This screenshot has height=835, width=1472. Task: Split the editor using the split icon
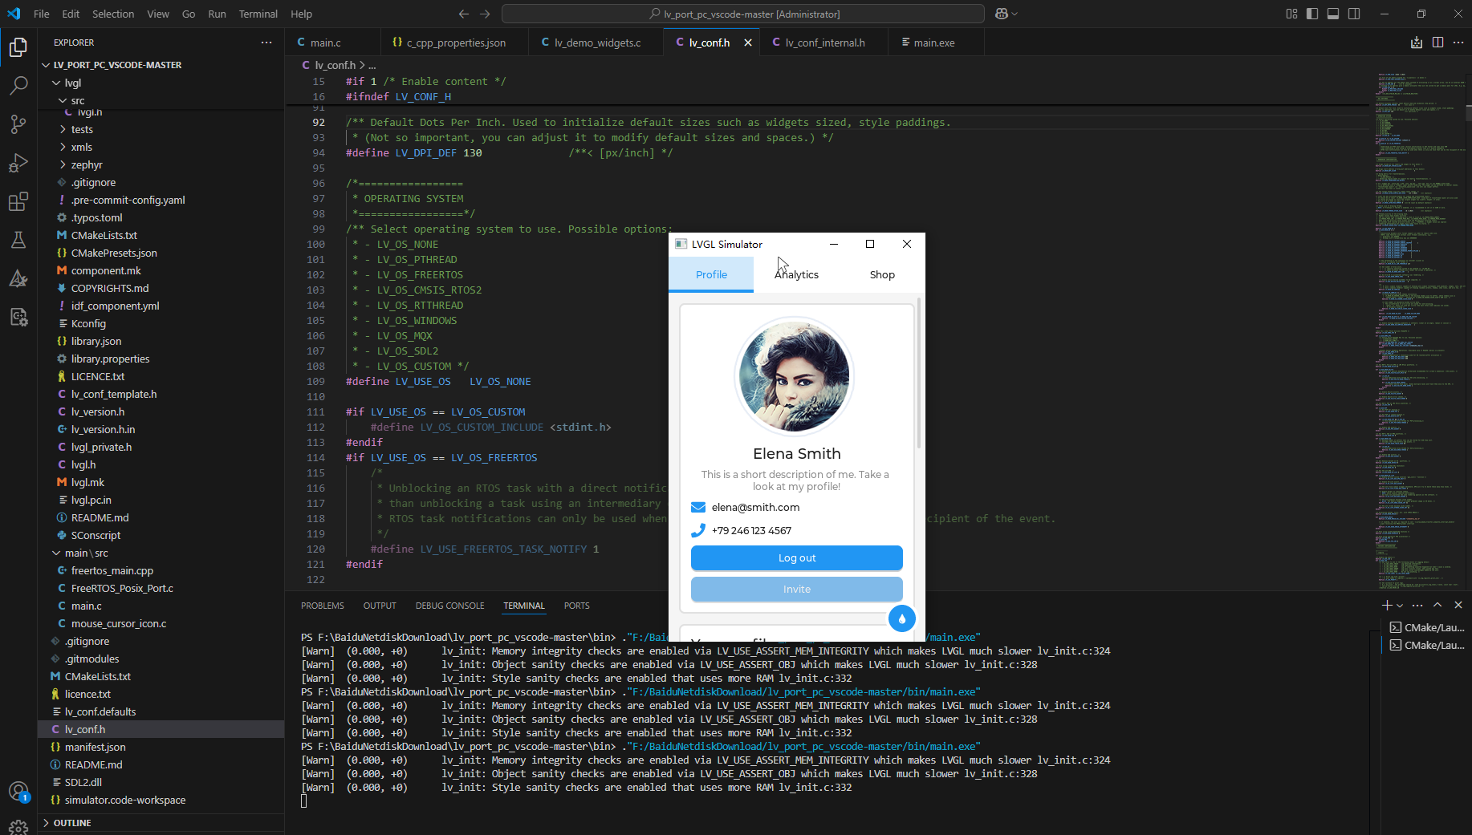click(x=1437, y=43)
